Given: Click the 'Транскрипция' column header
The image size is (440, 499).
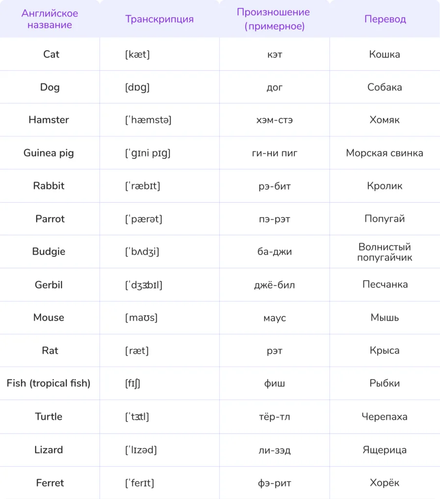Looking at the screenshot, I should pyautogui.click(x=159, y=19).
